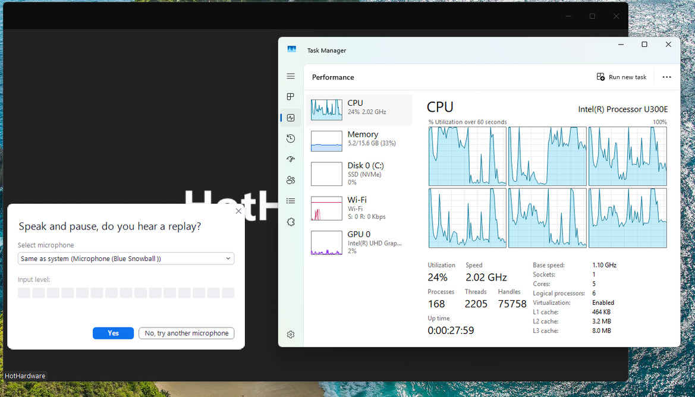695x397 pixels.
Task: Click the Task Manager app icon in title bar
Action: [x=292, y=49]
